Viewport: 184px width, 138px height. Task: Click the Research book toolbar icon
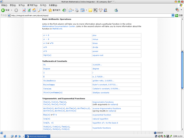pos(106,10)
